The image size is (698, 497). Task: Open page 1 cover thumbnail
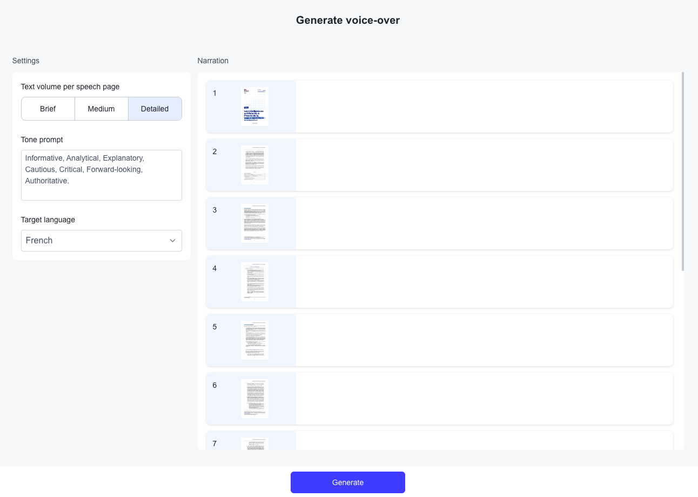click(254, 107)
